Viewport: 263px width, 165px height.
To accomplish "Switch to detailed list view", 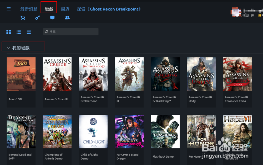I will click(x=19, y=32).
